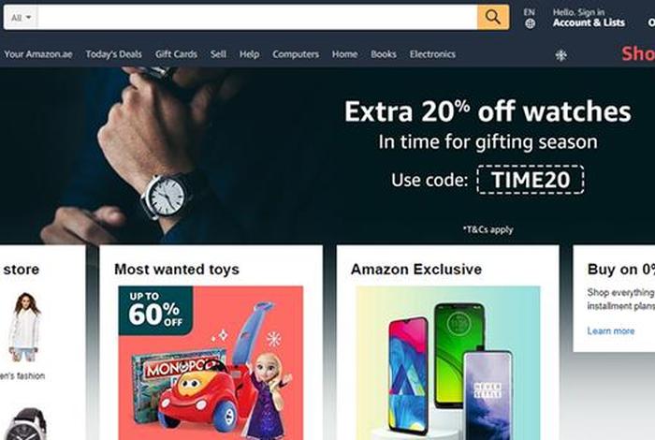Open the Help nav item
The height and width of the screenshot is (440, 655).
pyautogui.click(x=250, y=54)
